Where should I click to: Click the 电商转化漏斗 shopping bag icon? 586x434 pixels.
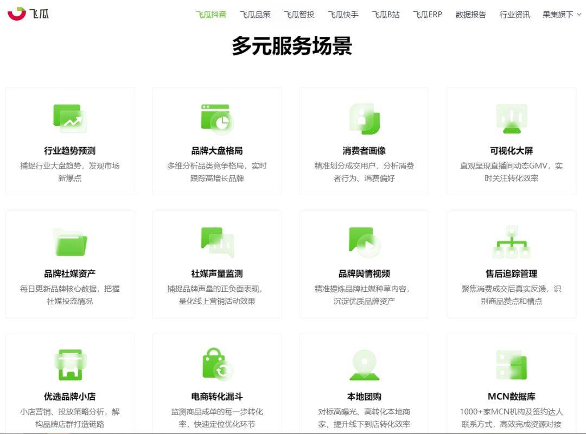click(x=218, y=365)
